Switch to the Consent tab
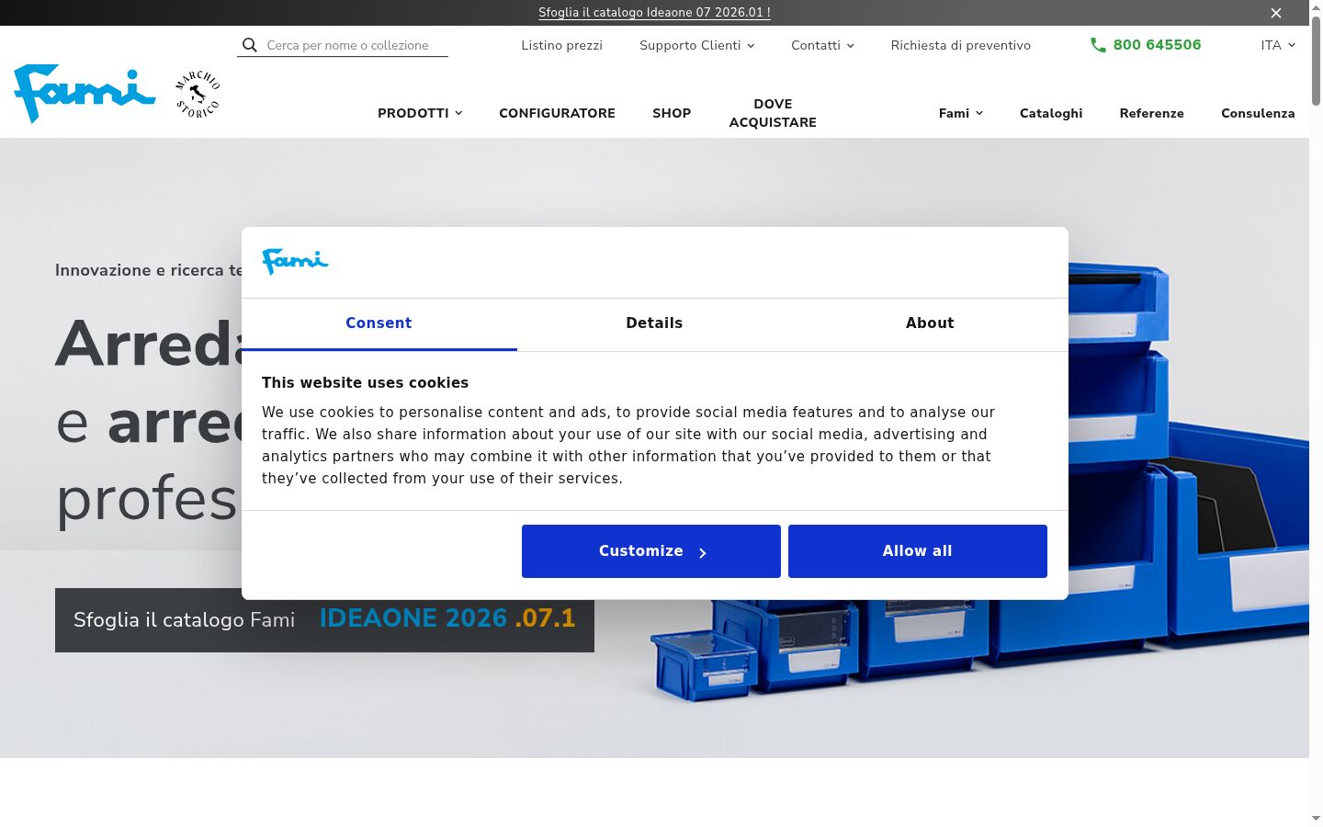Image resolution: width=1323 pixels, height=827 pixels. tap(379, 323)
